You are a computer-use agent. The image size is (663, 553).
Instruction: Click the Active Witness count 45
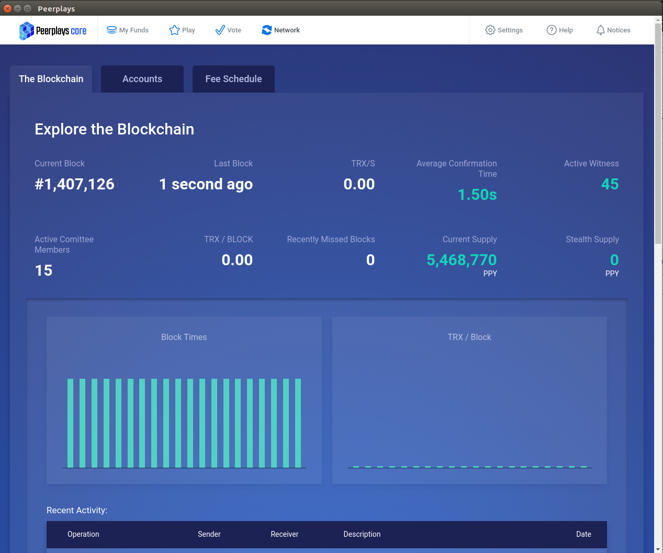pyautogui.click(x=610, y=184)
